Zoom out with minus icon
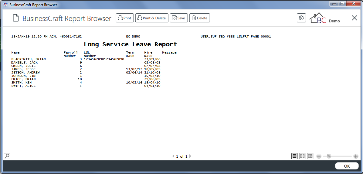 pos(319,156)
